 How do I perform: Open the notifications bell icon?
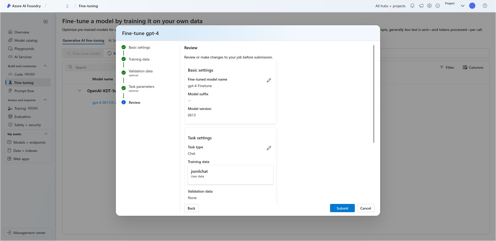tap(412, 6)
